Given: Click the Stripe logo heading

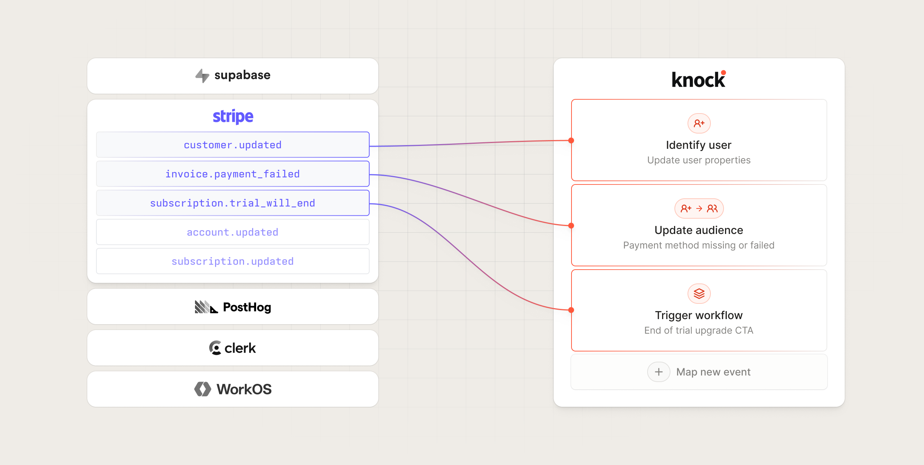Looking at the screenshot, I should [233, 116].
